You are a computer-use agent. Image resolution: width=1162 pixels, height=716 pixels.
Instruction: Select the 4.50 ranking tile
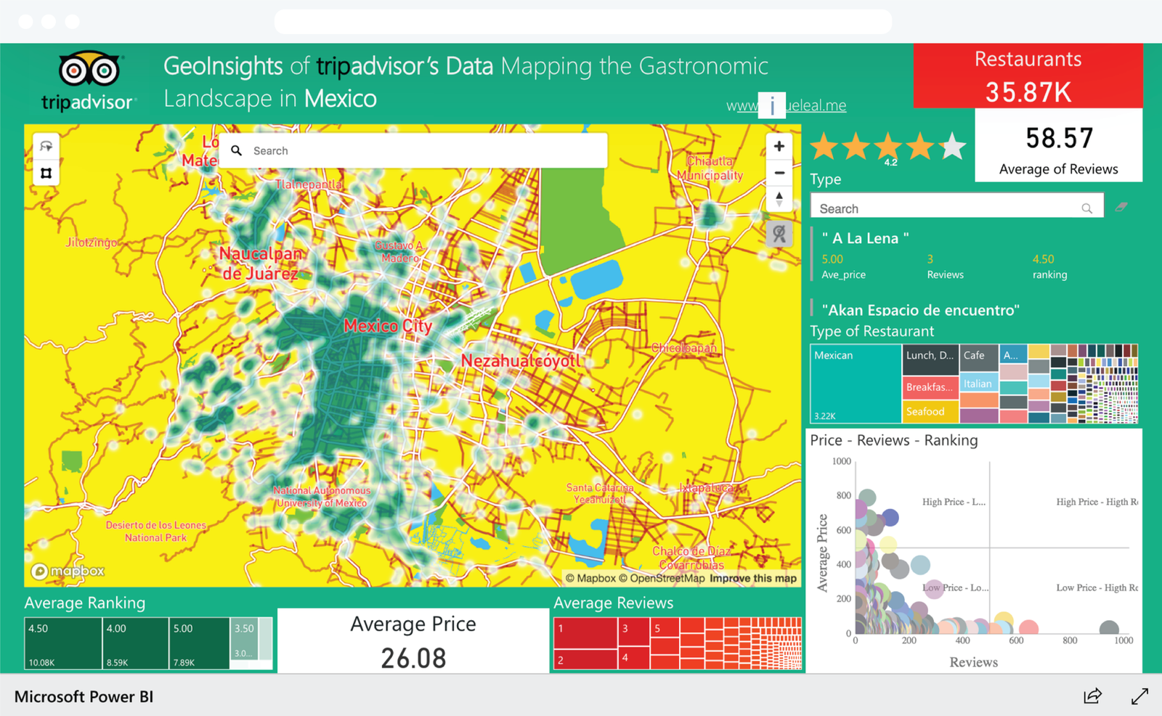click(63, 643)
